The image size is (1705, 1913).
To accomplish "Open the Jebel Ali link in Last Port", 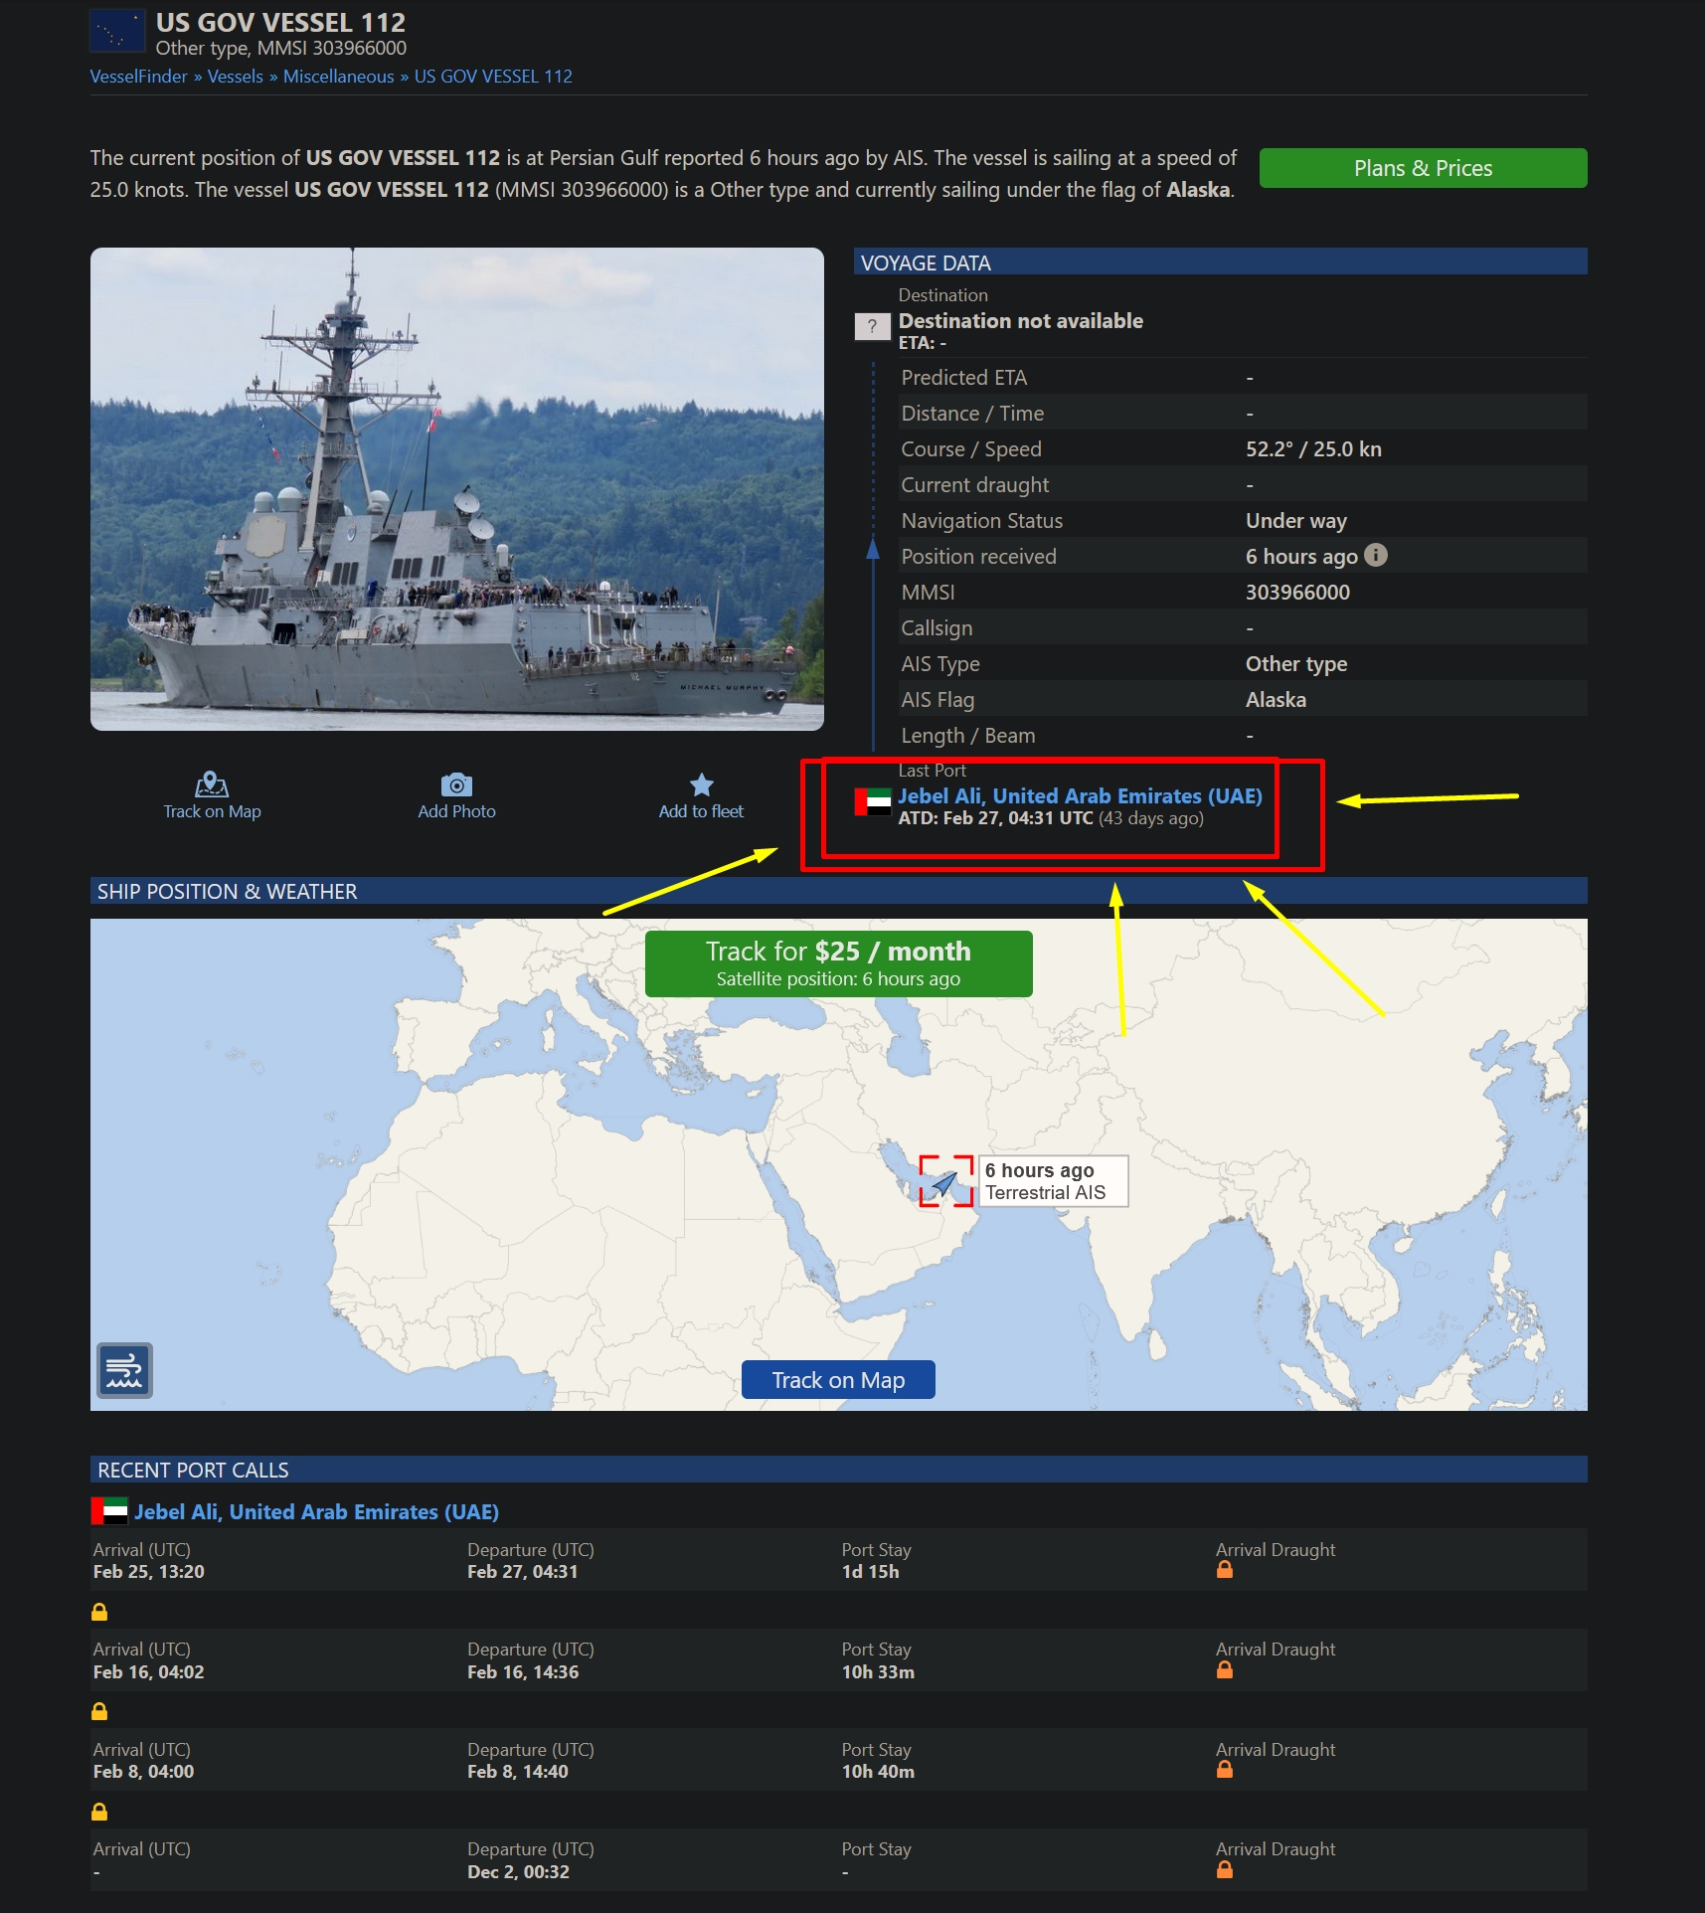I will pyautogui.click(x=1080, y=795).
